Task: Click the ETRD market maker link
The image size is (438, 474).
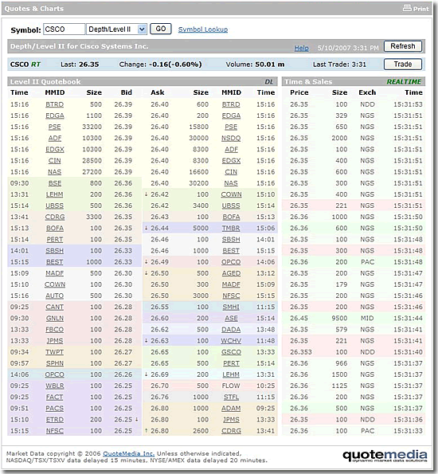Action: [54, 420]
